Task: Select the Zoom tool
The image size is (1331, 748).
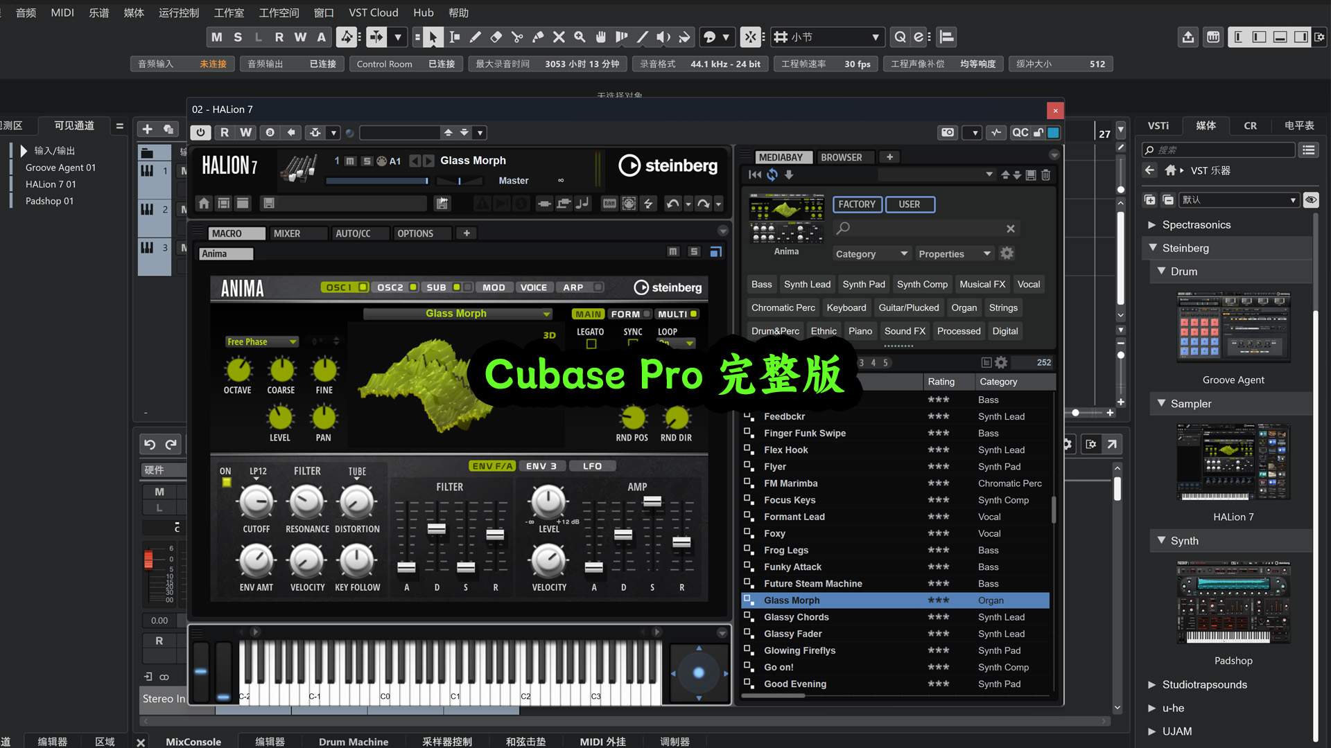Action: point(580,37)
